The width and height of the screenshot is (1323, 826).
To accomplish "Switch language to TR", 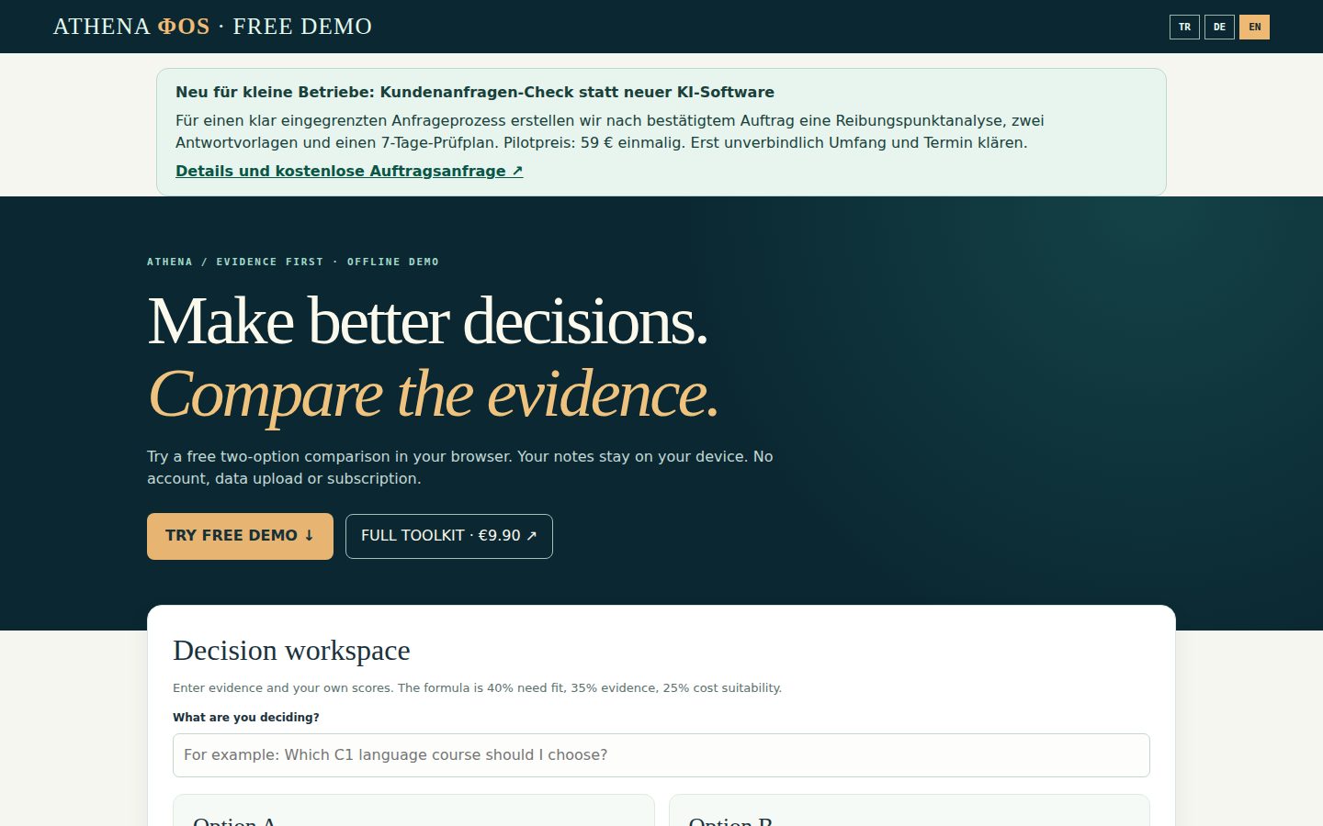I will 1184,27.
